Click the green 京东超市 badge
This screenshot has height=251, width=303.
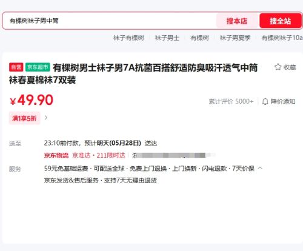pos(38,67)
